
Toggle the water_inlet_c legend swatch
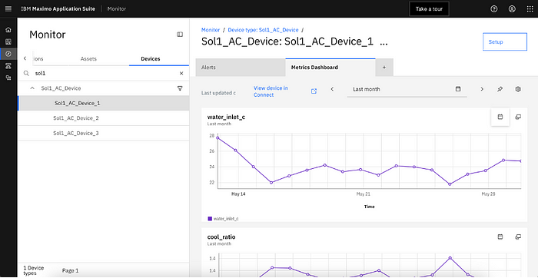(210, 218)
